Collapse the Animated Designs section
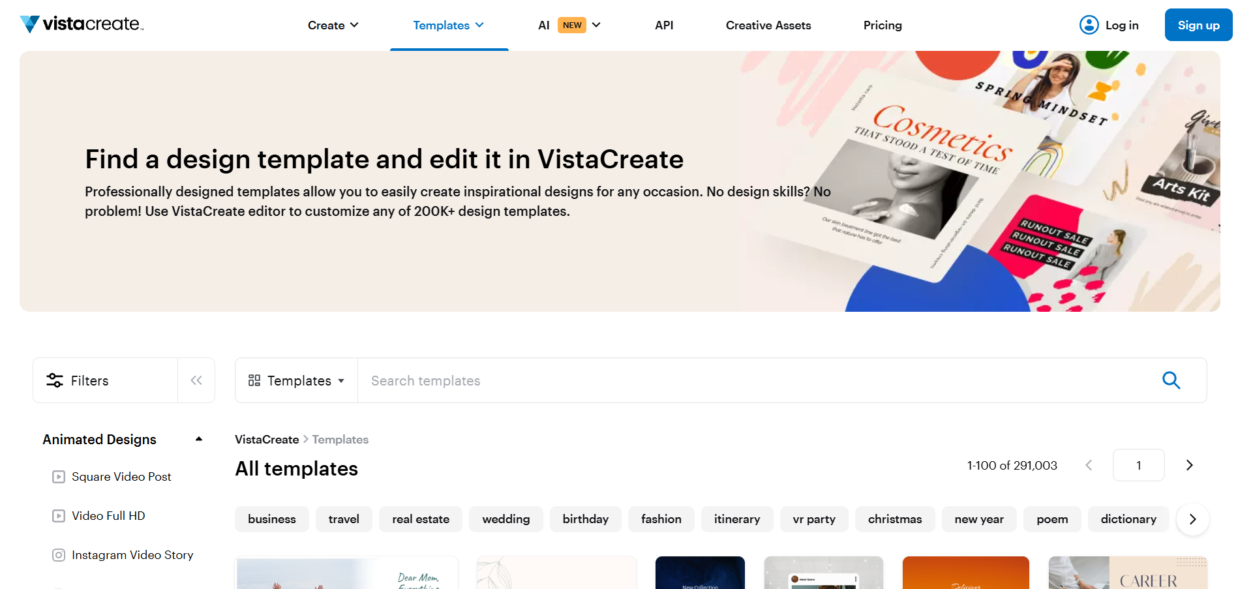The image size is (1238, 589). click(199, 439)
